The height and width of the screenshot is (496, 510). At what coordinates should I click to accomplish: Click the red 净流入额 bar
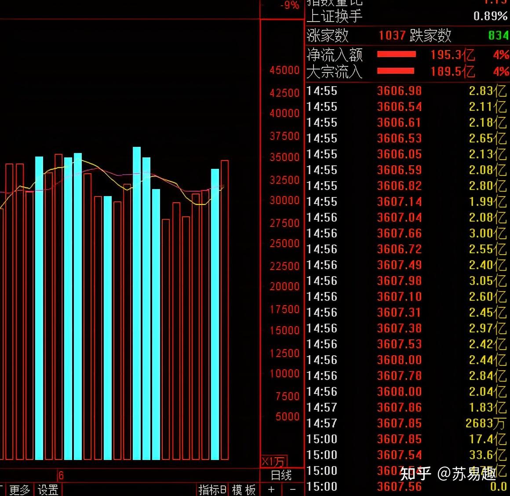(x=396, y=54)
